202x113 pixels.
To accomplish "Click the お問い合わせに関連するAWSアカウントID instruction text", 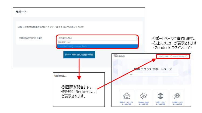I will click(51, 27).
